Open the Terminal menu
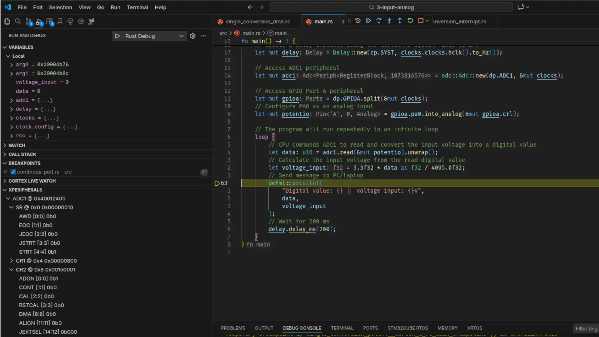 pyautogui.click(x=137, y=7)
